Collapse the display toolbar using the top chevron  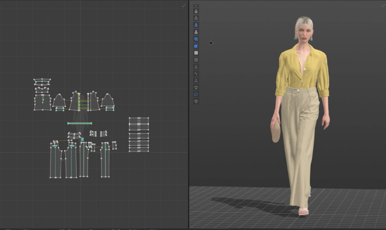click(195, 6)
